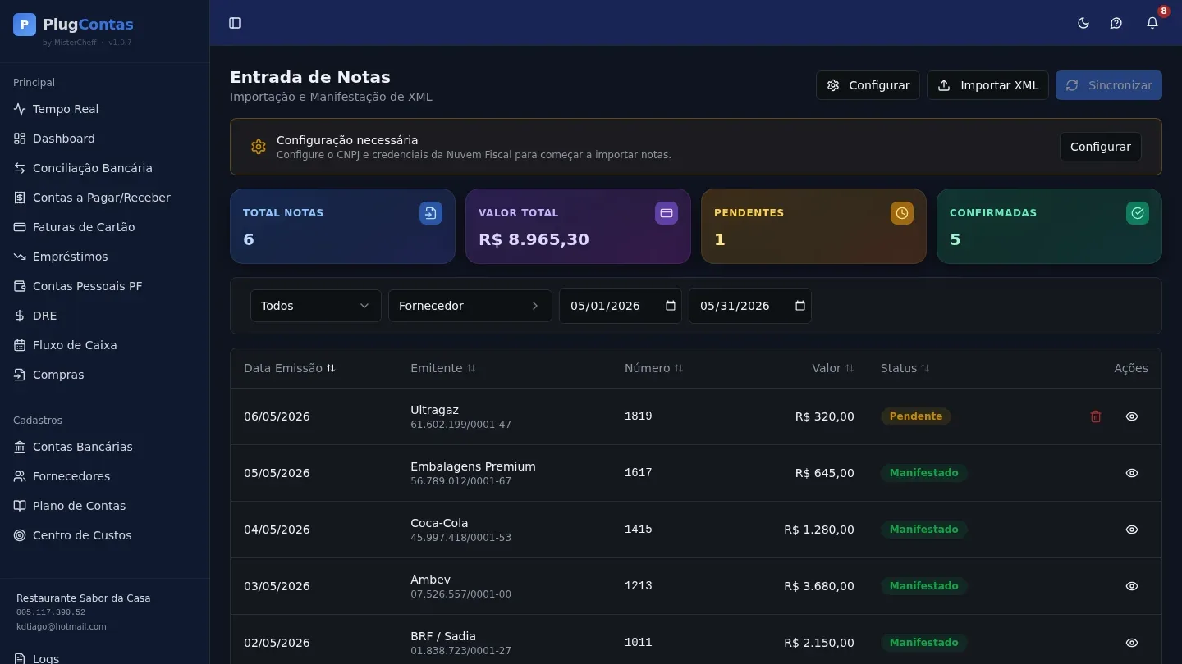Image resolution: width=1182 pixels, height=664 pixels.
Task: Open the Todos status filter dropdown
Action: (316, 306)
